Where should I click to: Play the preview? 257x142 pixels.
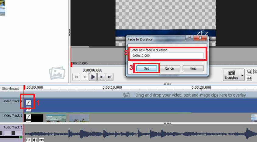tap(93, 77)
